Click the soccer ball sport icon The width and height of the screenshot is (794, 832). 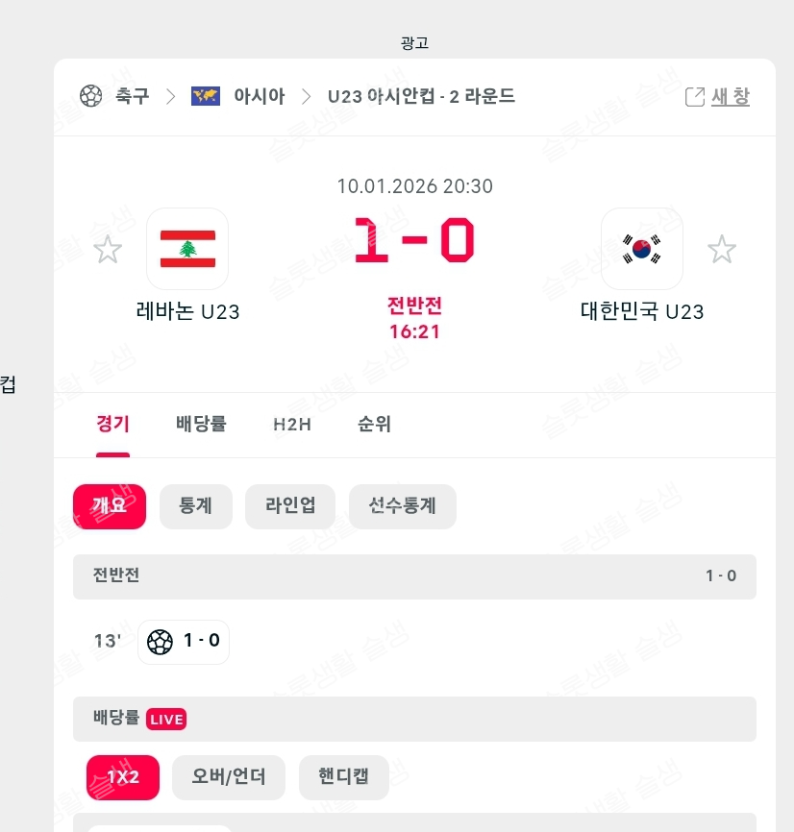pyautogui.click(x=91, y=96)
